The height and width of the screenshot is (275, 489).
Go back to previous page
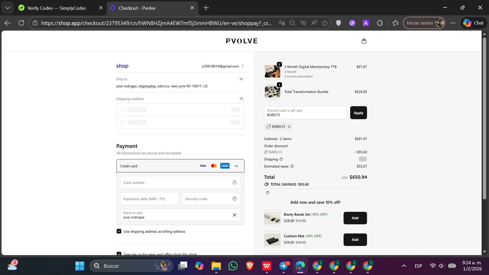click(7, 23)
